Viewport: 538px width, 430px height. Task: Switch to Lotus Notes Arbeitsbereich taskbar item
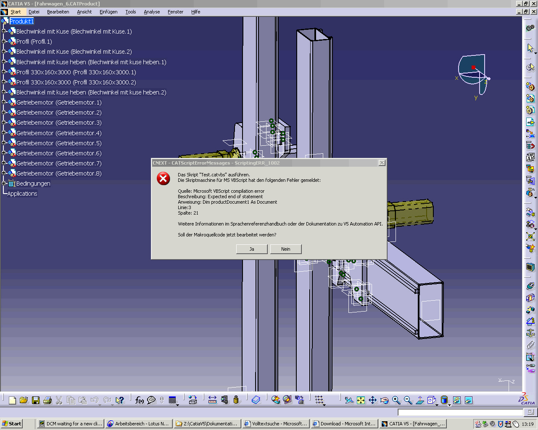(x=139, y=424)
